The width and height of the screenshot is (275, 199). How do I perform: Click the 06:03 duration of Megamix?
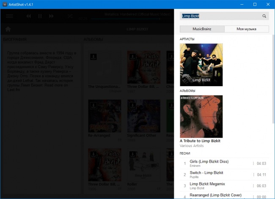click(261, 186)
